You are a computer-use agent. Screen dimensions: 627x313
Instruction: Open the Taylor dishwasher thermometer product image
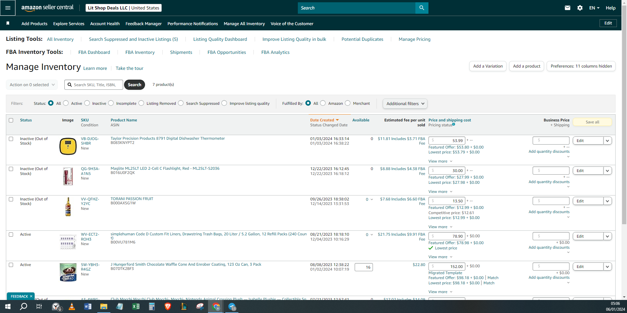point(68,146)
